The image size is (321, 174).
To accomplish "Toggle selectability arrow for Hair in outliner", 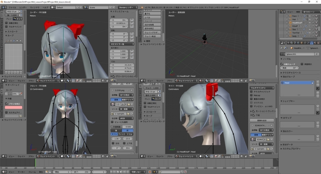I will click(313, 19).
